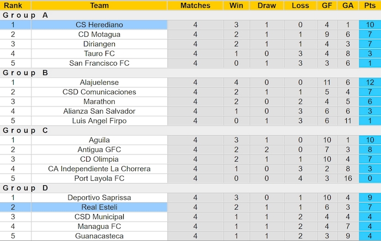Open the CD Motagua team link
Viewport: 381px width, 241px height.
pos(99,34)
